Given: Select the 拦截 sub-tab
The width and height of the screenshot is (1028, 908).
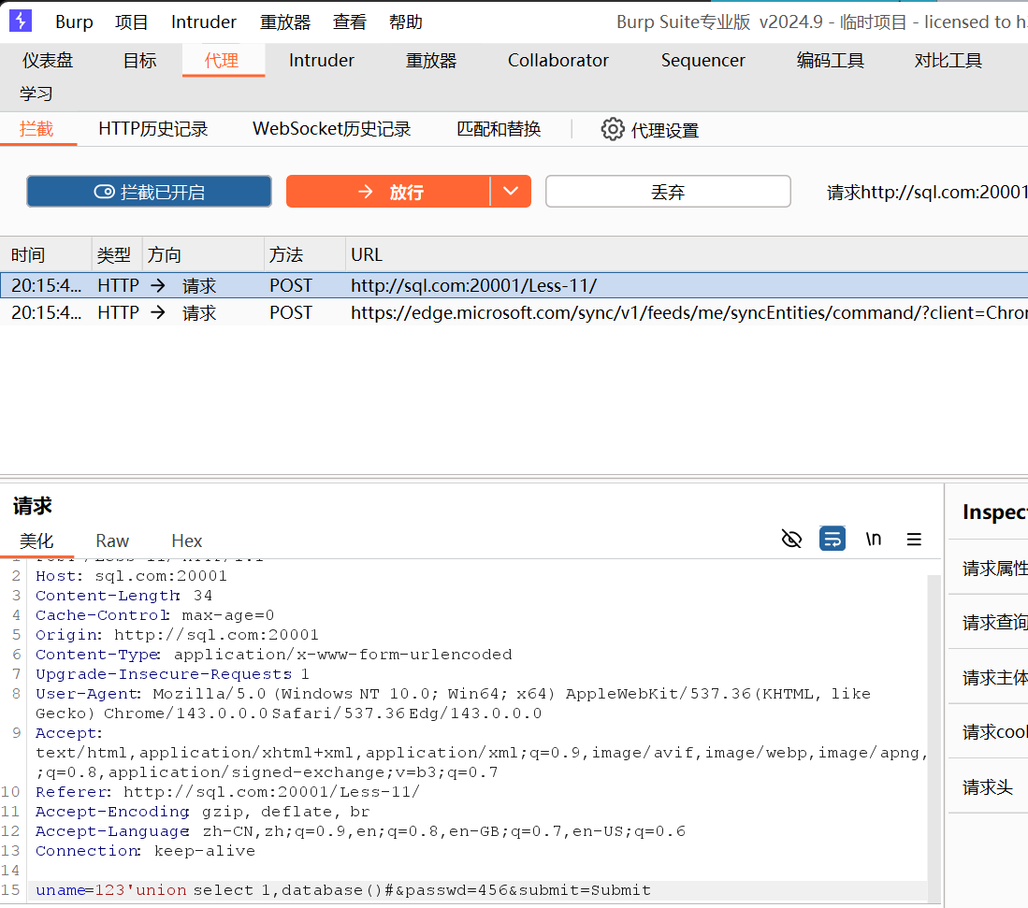Looking at the screenshot, I should pos(36,128).
